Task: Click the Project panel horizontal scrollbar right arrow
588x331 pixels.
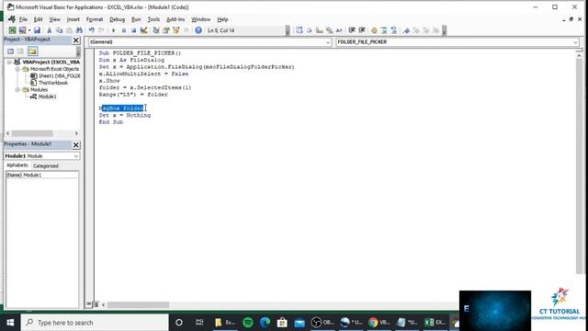Action: pos(76,133)
